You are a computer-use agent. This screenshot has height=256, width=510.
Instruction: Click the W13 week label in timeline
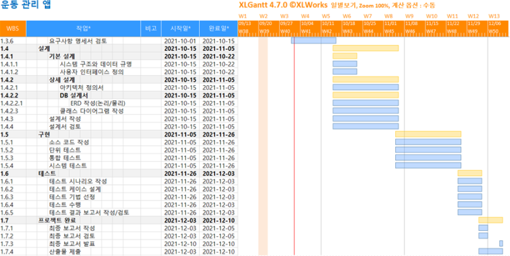point(494,16)
